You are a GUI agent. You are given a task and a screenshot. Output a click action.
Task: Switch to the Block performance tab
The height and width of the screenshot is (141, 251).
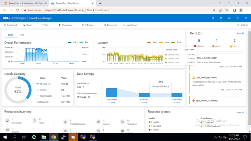10,35
